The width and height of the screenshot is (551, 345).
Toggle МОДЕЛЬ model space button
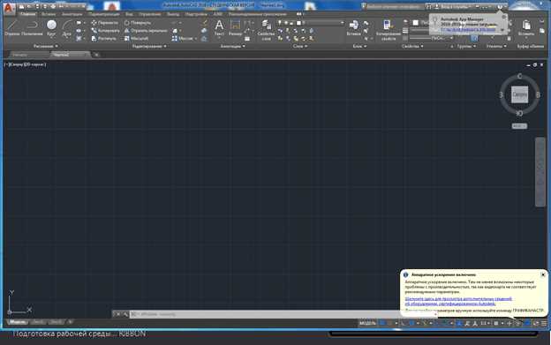tap(367, 323)
